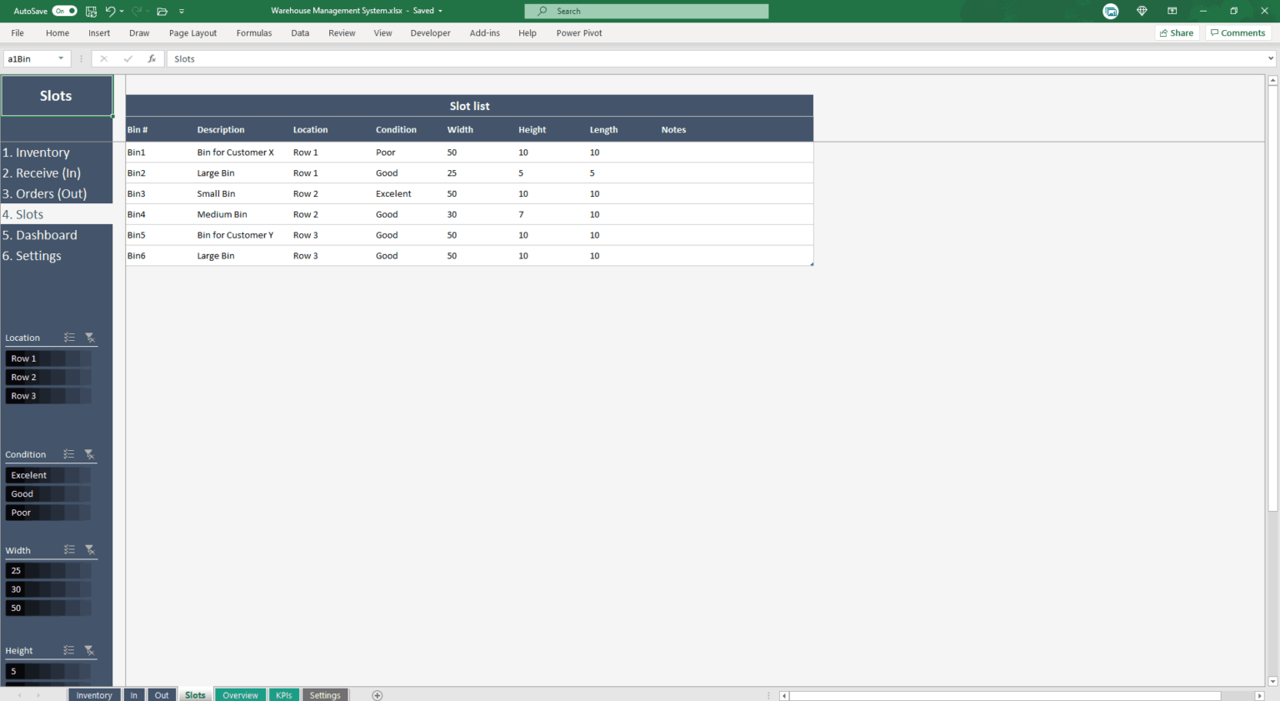Clear the filter on the Condition slicer
This screenshot has height=701, width=1280.
[x=90, y=454]
